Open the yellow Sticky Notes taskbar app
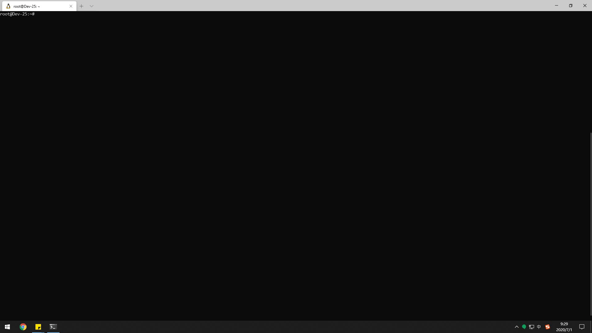This screenshot has height=333, width=592. pyautogui.click(x=38, y=327)
